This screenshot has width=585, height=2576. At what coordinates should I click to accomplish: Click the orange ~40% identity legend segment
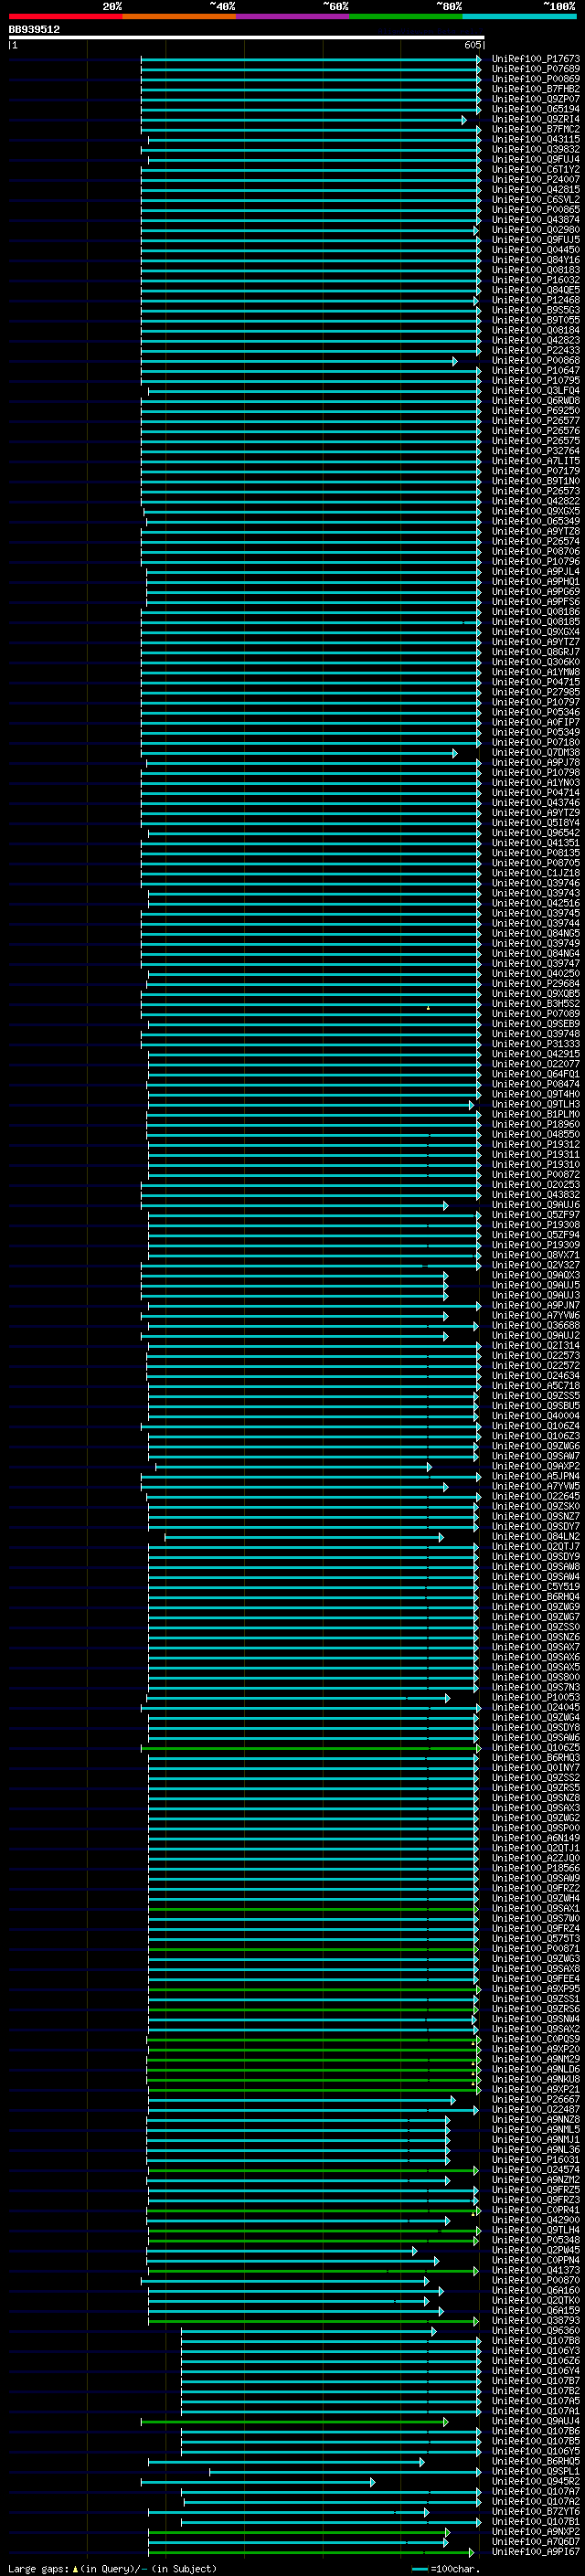pos(179,16)
